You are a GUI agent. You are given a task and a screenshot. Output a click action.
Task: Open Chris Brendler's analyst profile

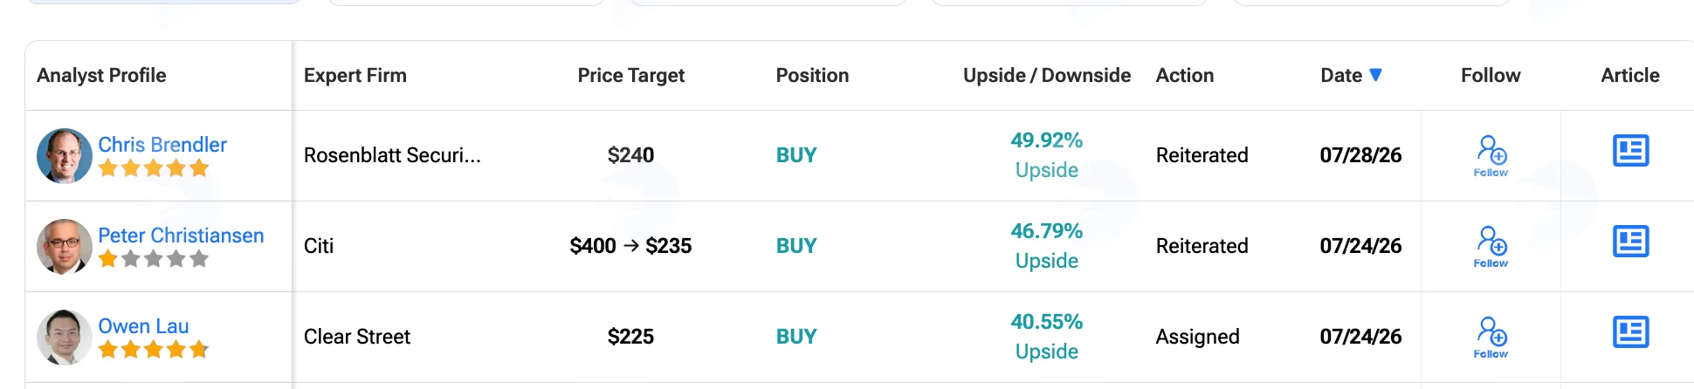[162, 145]
